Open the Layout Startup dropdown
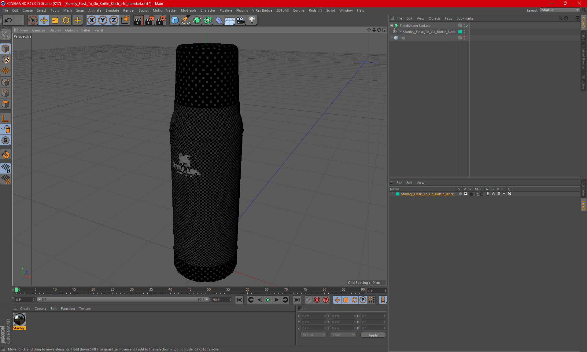Viewport: 587px width, 352px height. pos(560,10)
